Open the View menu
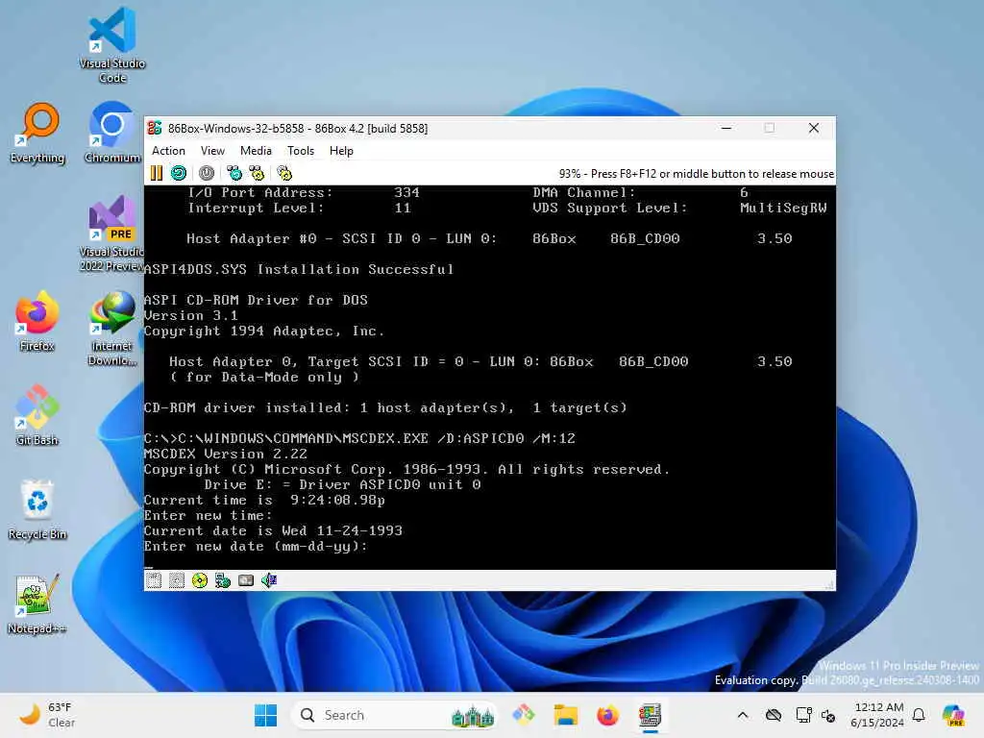 [x=212, y=151]
